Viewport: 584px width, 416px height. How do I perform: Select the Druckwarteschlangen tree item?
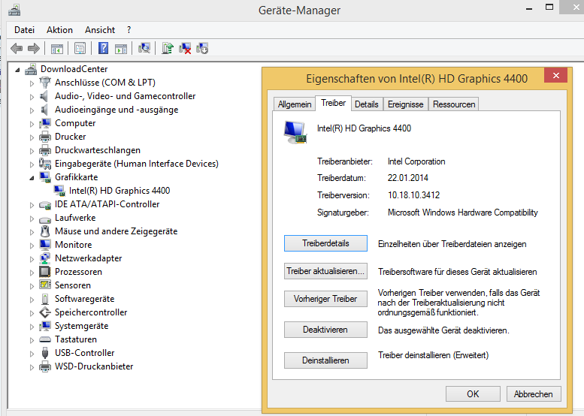point(98,150)
